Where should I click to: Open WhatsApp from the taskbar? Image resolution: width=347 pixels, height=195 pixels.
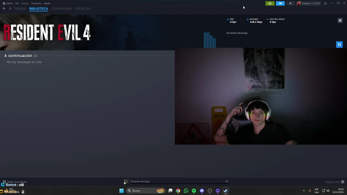[x=186, y=191]
